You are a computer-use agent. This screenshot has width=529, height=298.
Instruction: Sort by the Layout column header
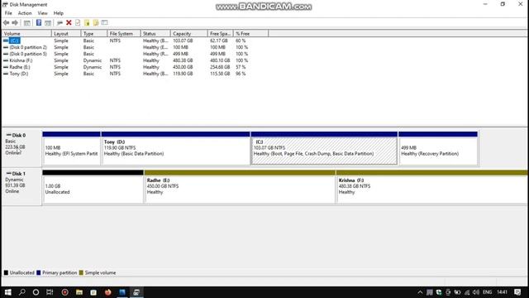[x=66, y=33]
